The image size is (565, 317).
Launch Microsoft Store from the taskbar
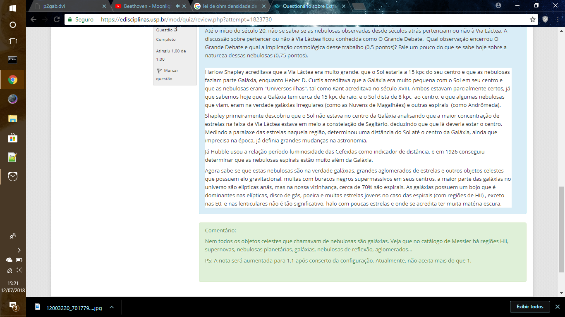click(x=13, y=138)
